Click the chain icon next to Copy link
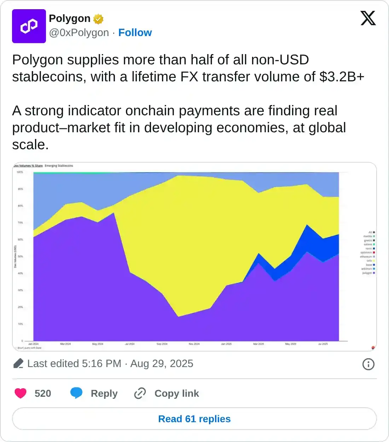This screenshot has height=442, width=389. pyautogui.click(x=139, y=393)
